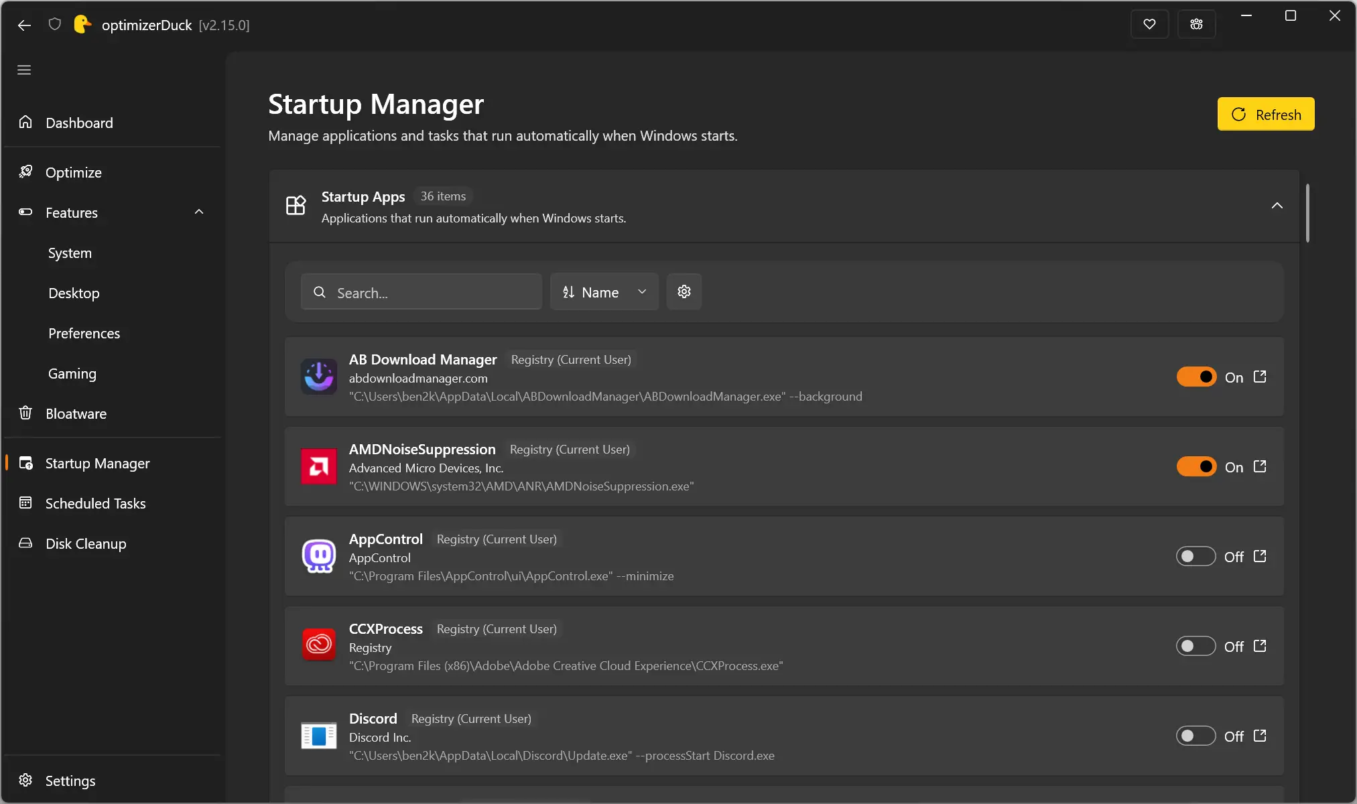
Task: Click the magnifier icon in search box
Action: point(320,292)
